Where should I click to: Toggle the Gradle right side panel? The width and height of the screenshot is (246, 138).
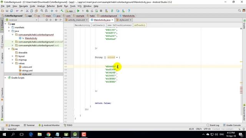tap(244, 24)
